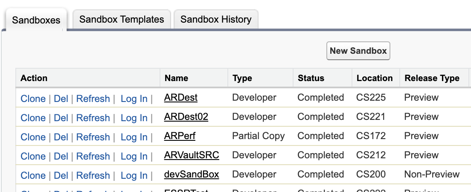This screenshot has width=471, height=192.
Task: Delete the ARPerf sandbox
Action: coord(61,137)
